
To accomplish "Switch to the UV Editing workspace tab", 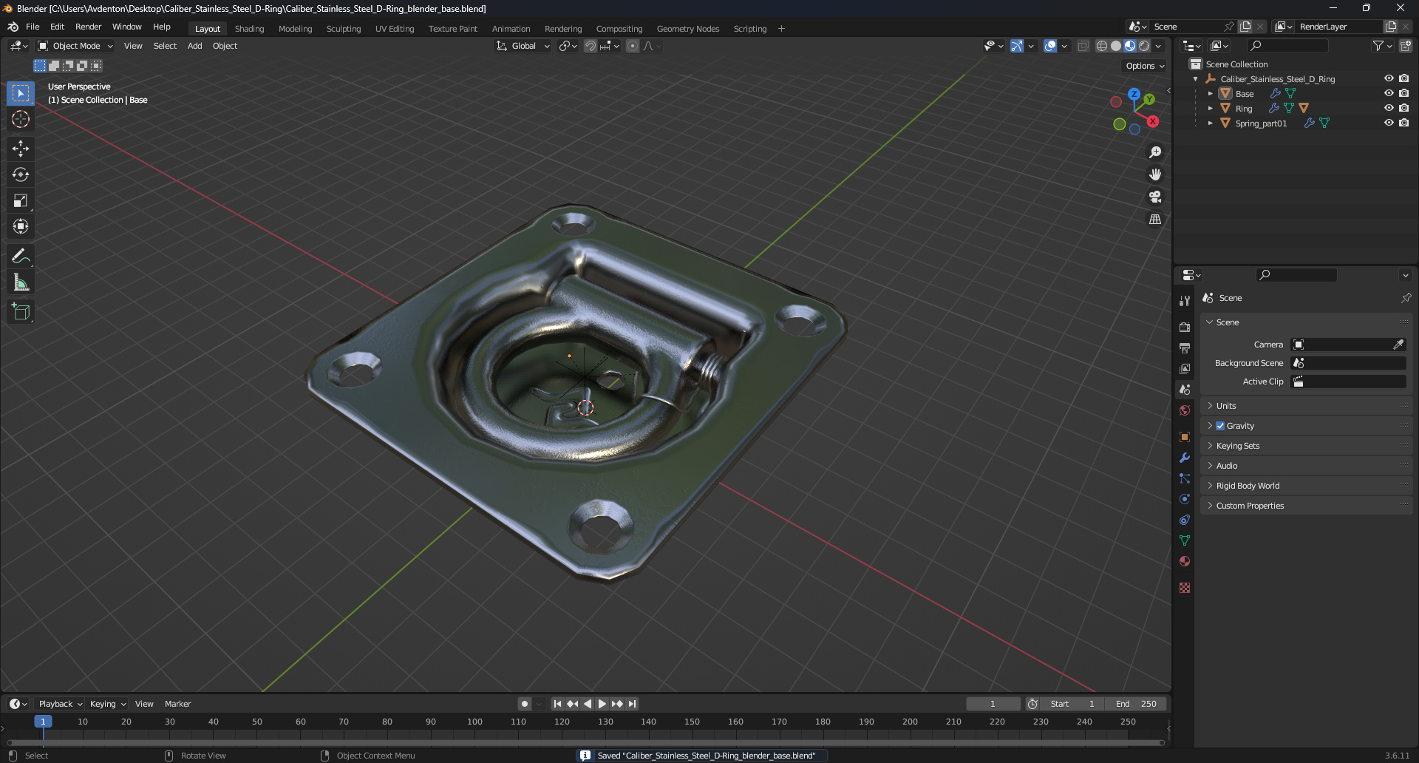I will 395,29.
